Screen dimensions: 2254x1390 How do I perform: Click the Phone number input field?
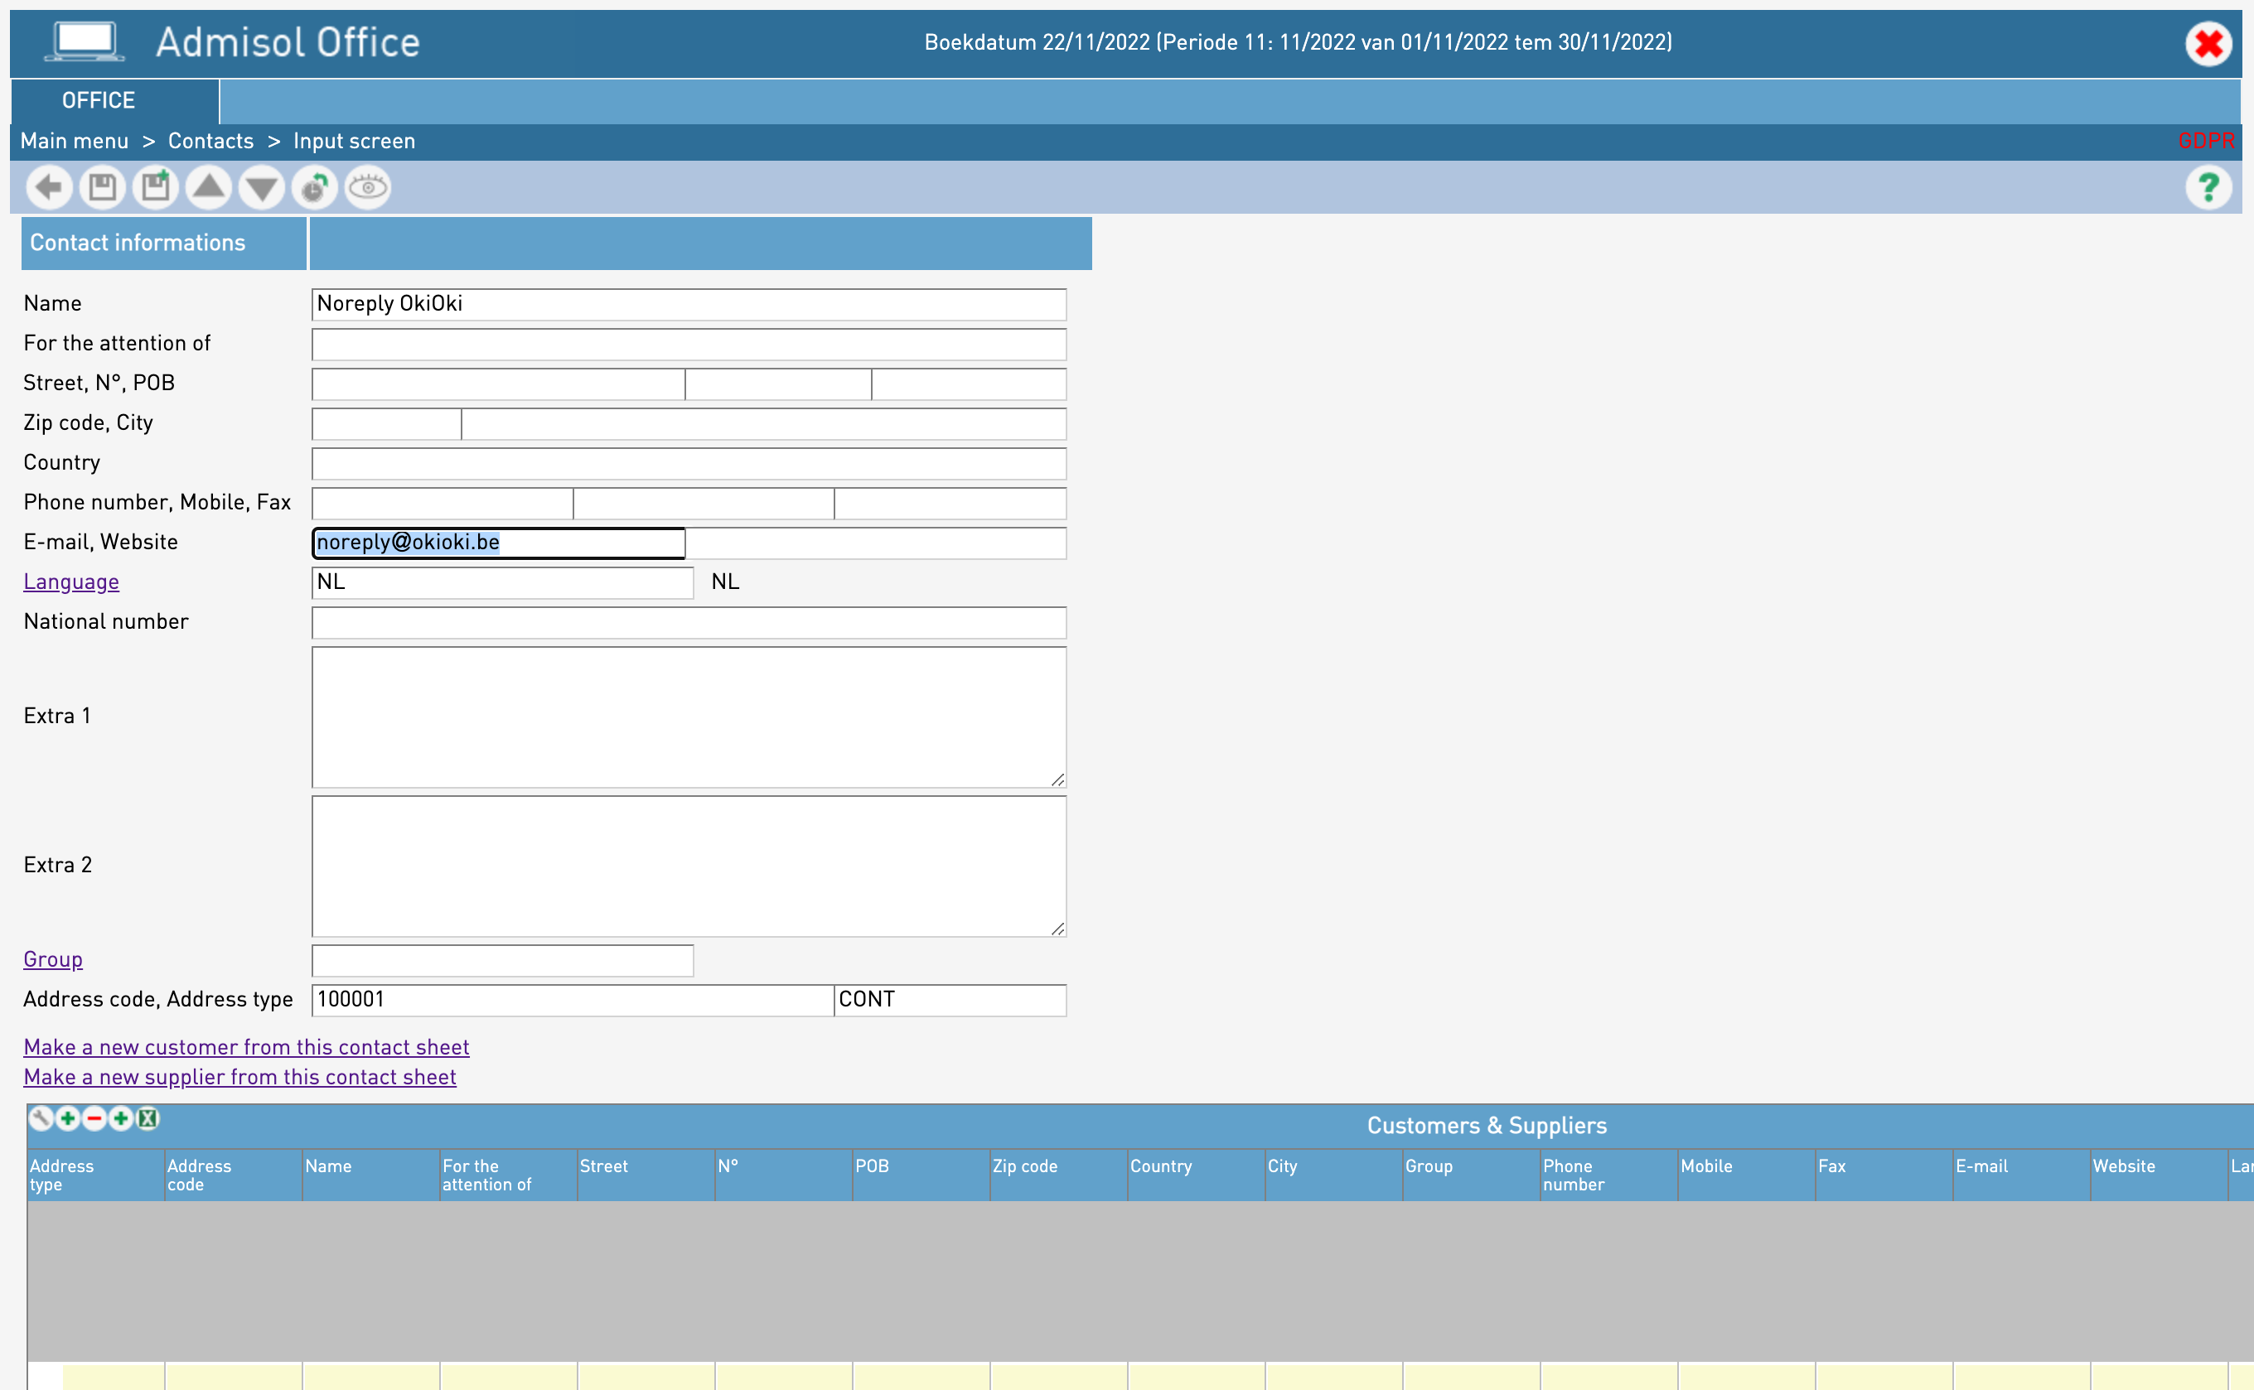(x=443, y=504)
